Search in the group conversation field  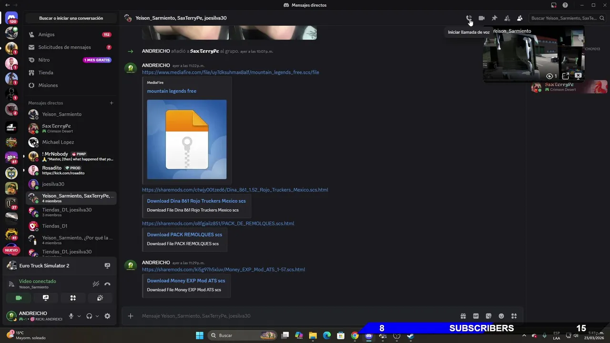pos(567,18)
